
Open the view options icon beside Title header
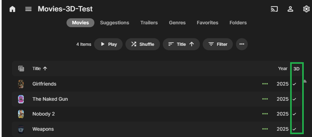21,68
